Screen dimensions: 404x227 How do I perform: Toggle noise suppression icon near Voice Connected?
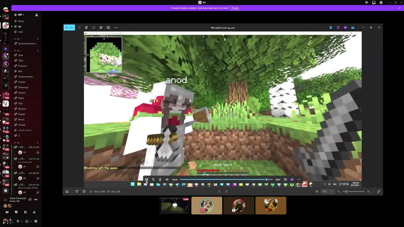coord(30,200)
